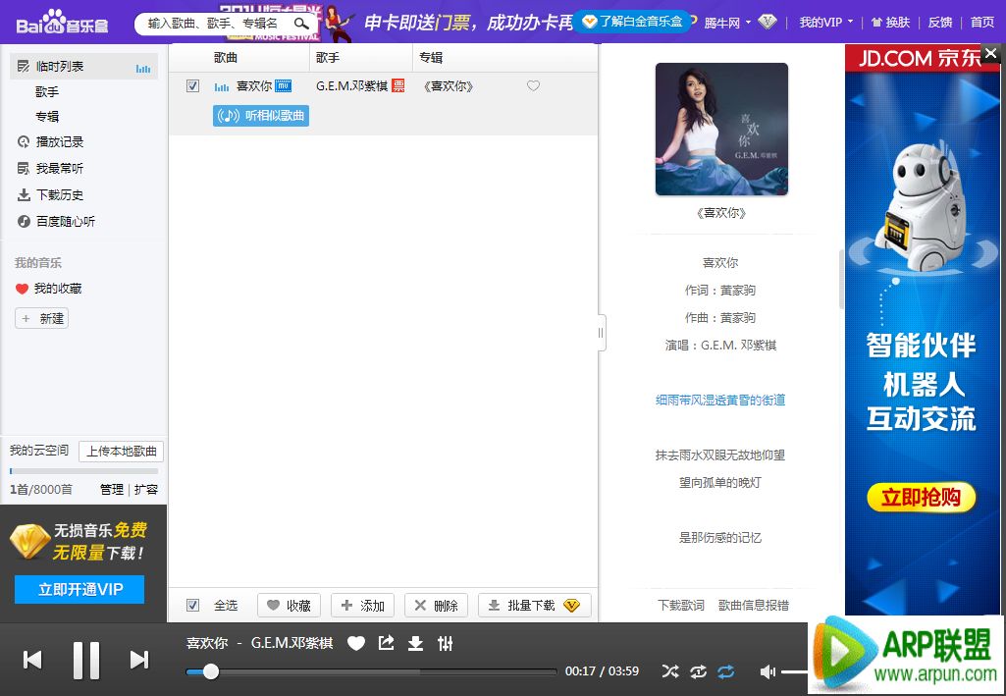Click the download icon in the player bar
The height and width of the screenshot is (696, 1006).
point(415,643)
